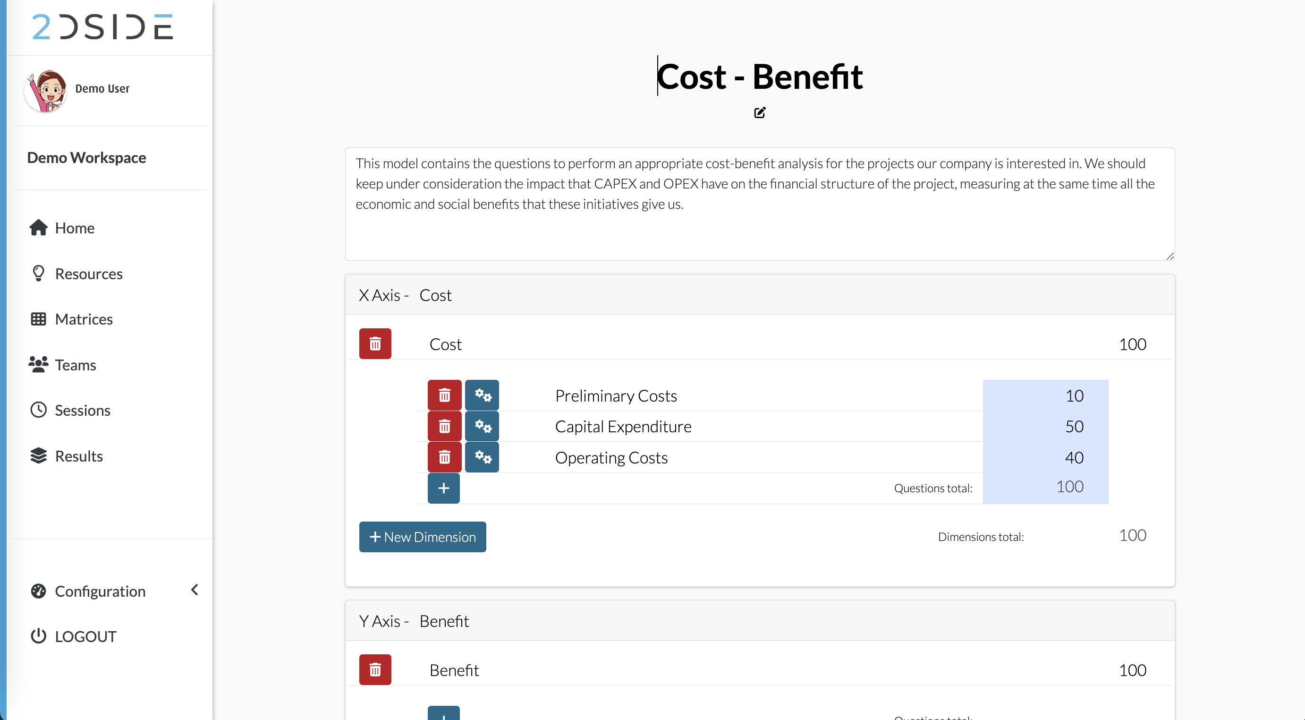
Task: Click the Teams people icon
Action: [x=39, y=364]
